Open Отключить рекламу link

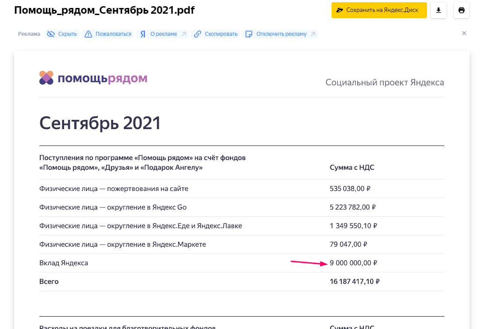point(280,34)
